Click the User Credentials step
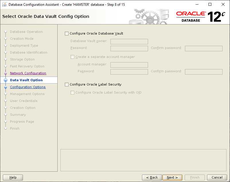 tap(24, 101)
